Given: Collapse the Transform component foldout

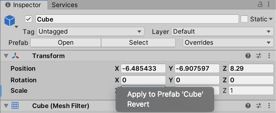Looking at the screenshot, I should tap(6, 56).
